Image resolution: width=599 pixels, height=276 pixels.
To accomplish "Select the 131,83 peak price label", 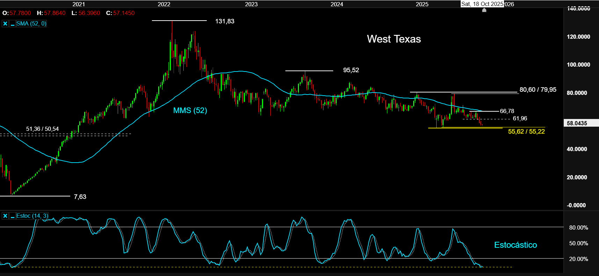I will (x=225, y=21).
